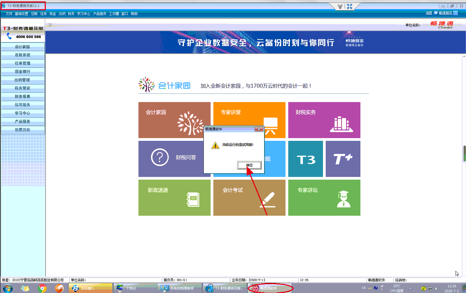This screenshot has width=466, height=293.
Task: Select 税务管家 in the left sidebar
Action: click(x=23, y=88)
